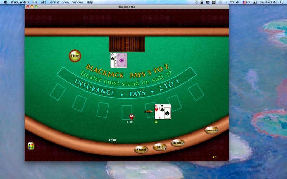Select the Double button
This screenshot has width=287, height=179.
[178, 143]
